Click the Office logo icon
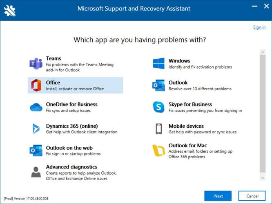The height and width of the screenshot is (204, 272). (x=36, y=85)
